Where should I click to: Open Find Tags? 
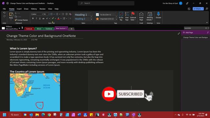(x=127, y=16)
